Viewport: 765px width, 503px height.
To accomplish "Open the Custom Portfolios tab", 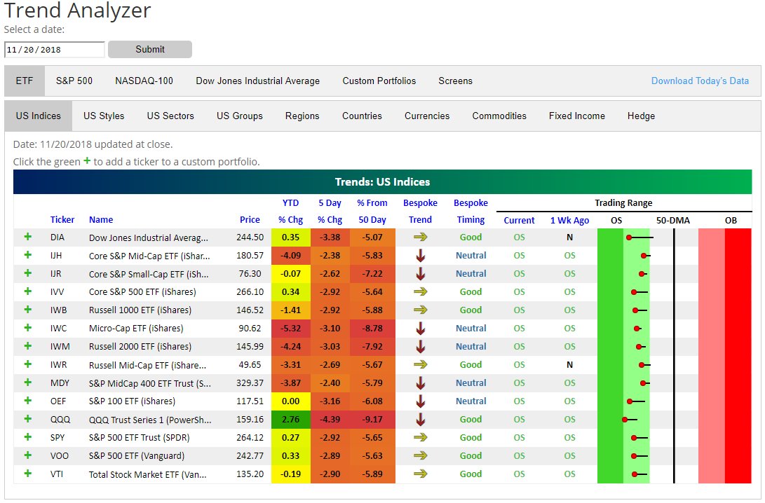I will coord(379,81).
